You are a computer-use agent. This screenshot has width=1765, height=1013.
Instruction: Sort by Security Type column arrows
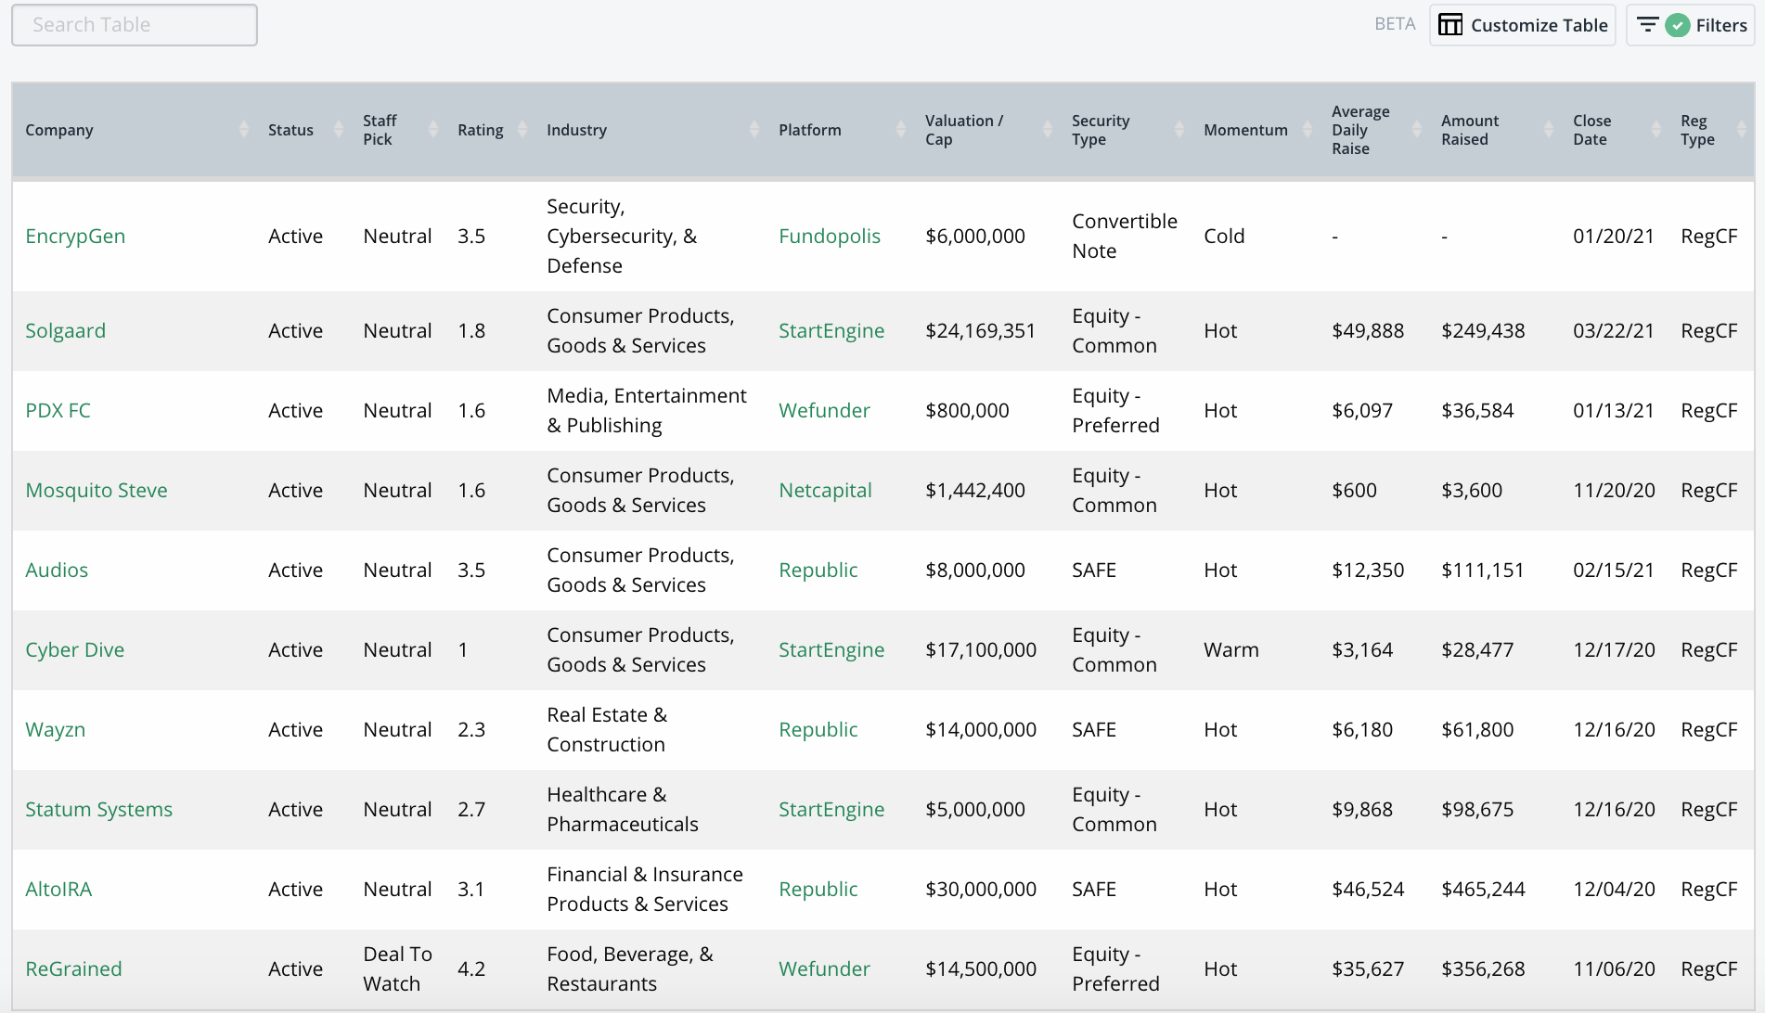[x=1179, y=130]
